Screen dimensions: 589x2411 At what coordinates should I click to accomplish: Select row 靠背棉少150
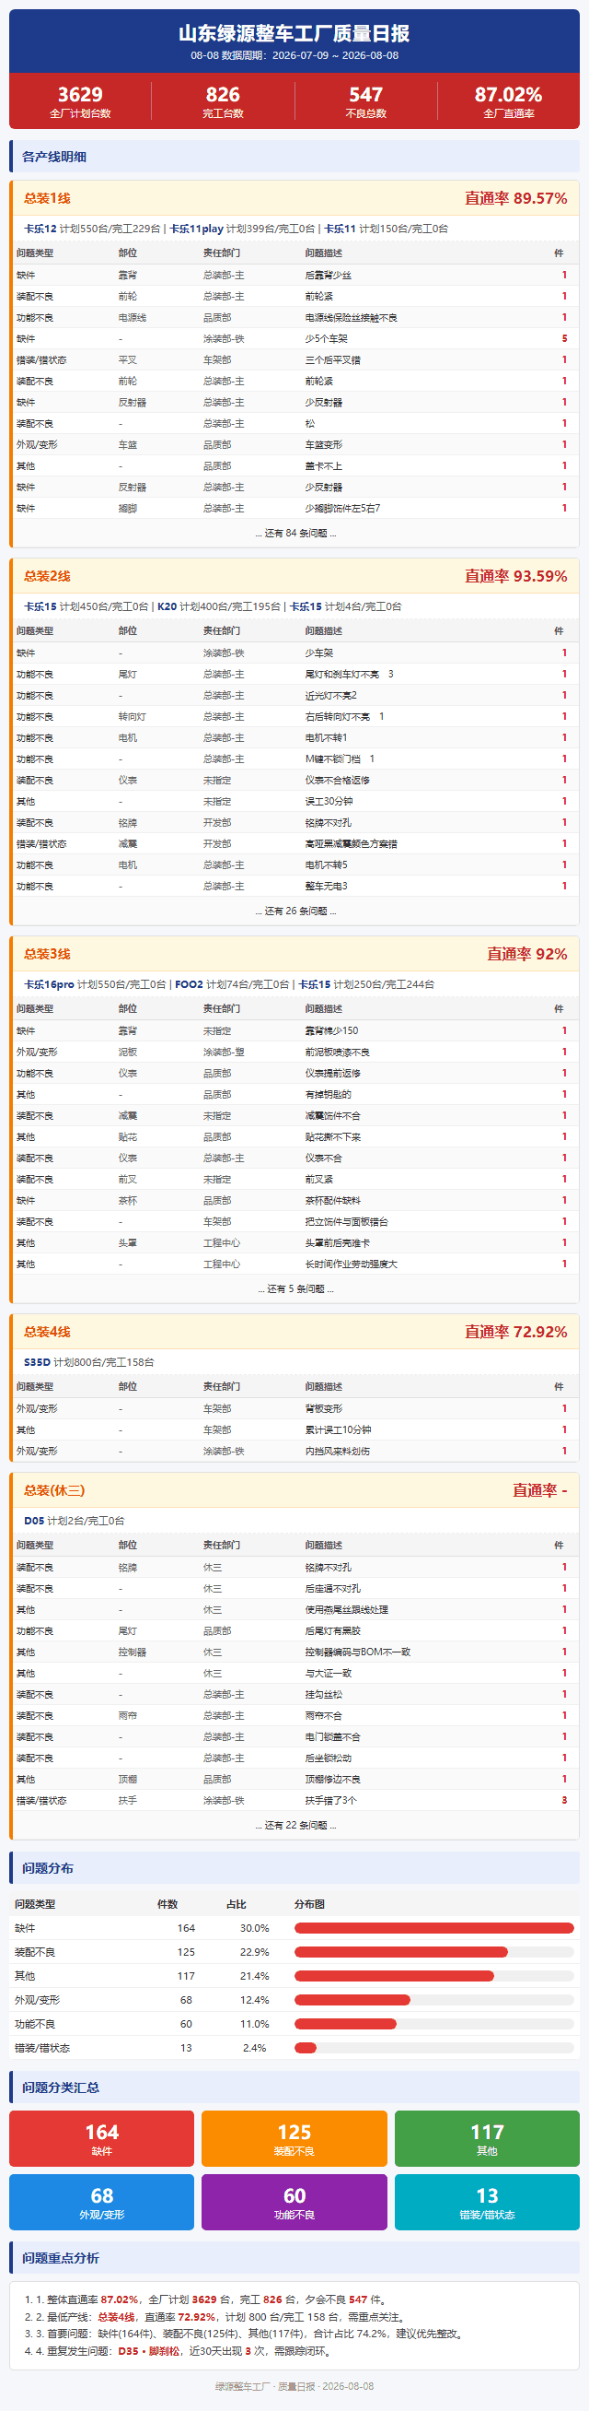pyautogui.click(x=294, y=1030)
